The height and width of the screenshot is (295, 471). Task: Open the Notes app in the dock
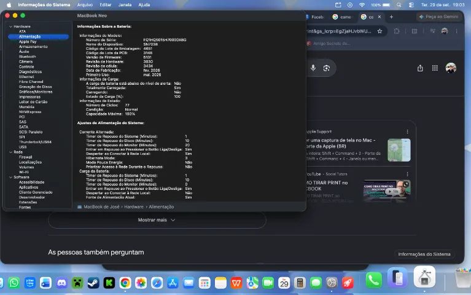pyautogui.click(x=220, y=283)
